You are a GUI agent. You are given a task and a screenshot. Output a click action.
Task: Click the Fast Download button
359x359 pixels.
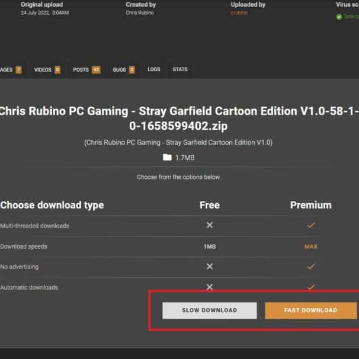click(x=310, y=310)
